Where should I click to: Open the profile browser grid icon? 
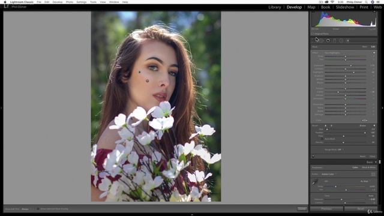(373, 174)
